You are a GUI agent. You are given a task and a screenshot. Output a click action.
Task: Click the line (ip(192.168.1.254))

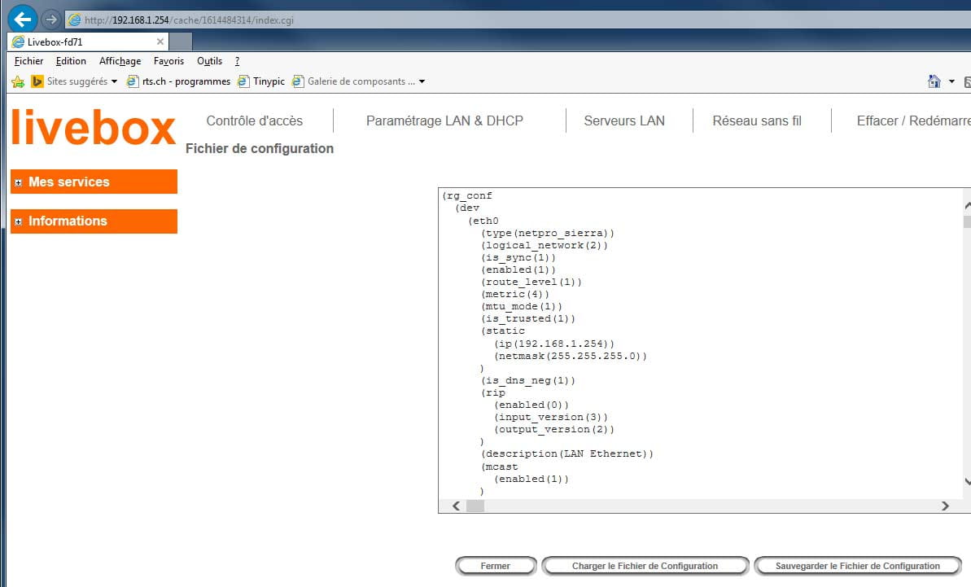[554, 344]
